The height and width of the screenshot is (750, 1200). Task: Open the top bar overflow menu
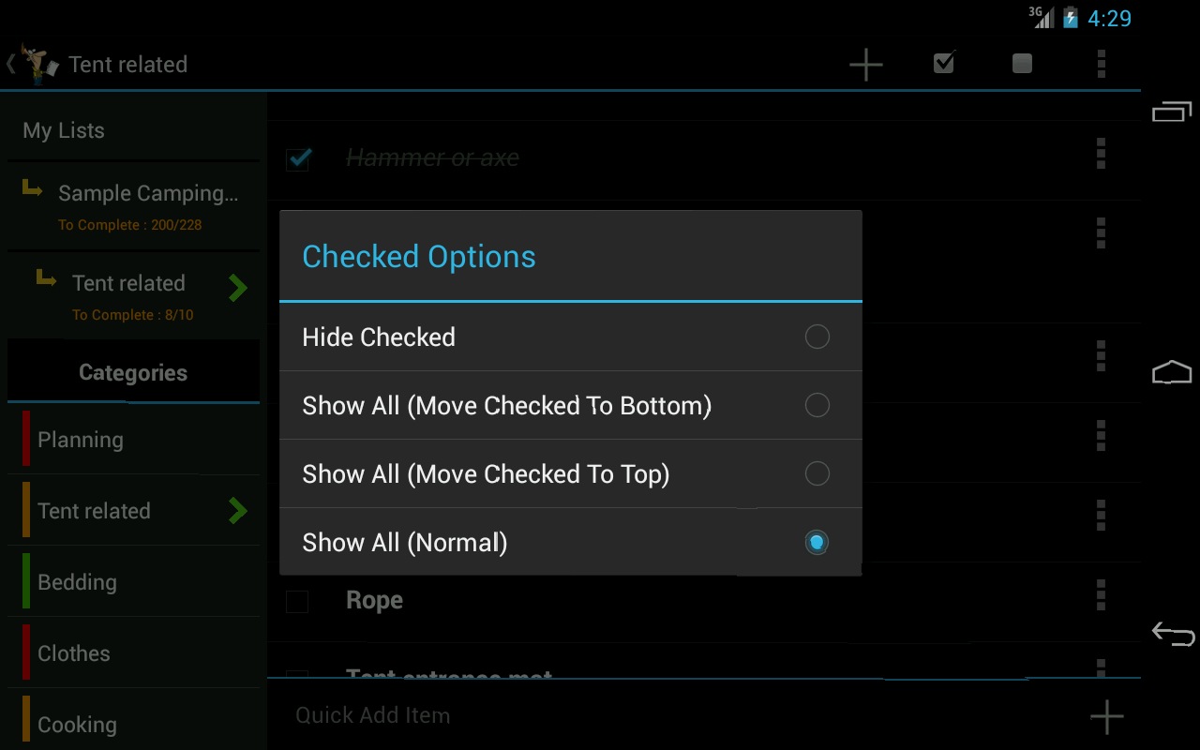[1101, 63]
